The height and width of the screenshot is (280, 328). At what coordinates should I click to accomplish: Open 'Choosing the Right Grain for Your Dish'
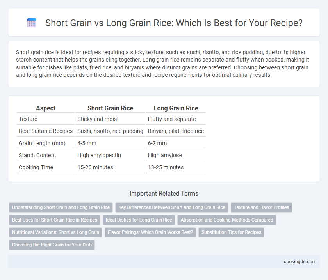52,245
